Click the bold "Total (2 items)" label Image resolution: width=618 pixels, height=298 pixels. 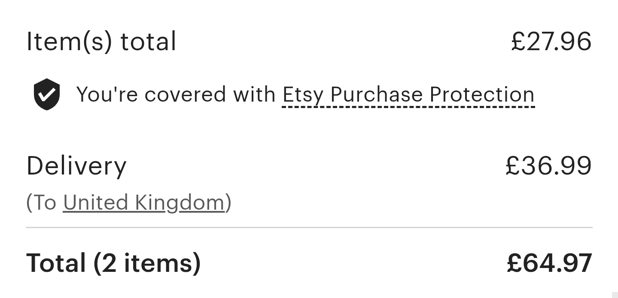point(113,263)
